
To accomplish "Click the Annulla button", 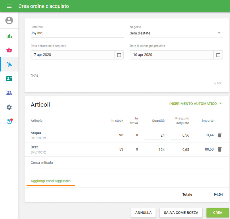I will 143,213.
